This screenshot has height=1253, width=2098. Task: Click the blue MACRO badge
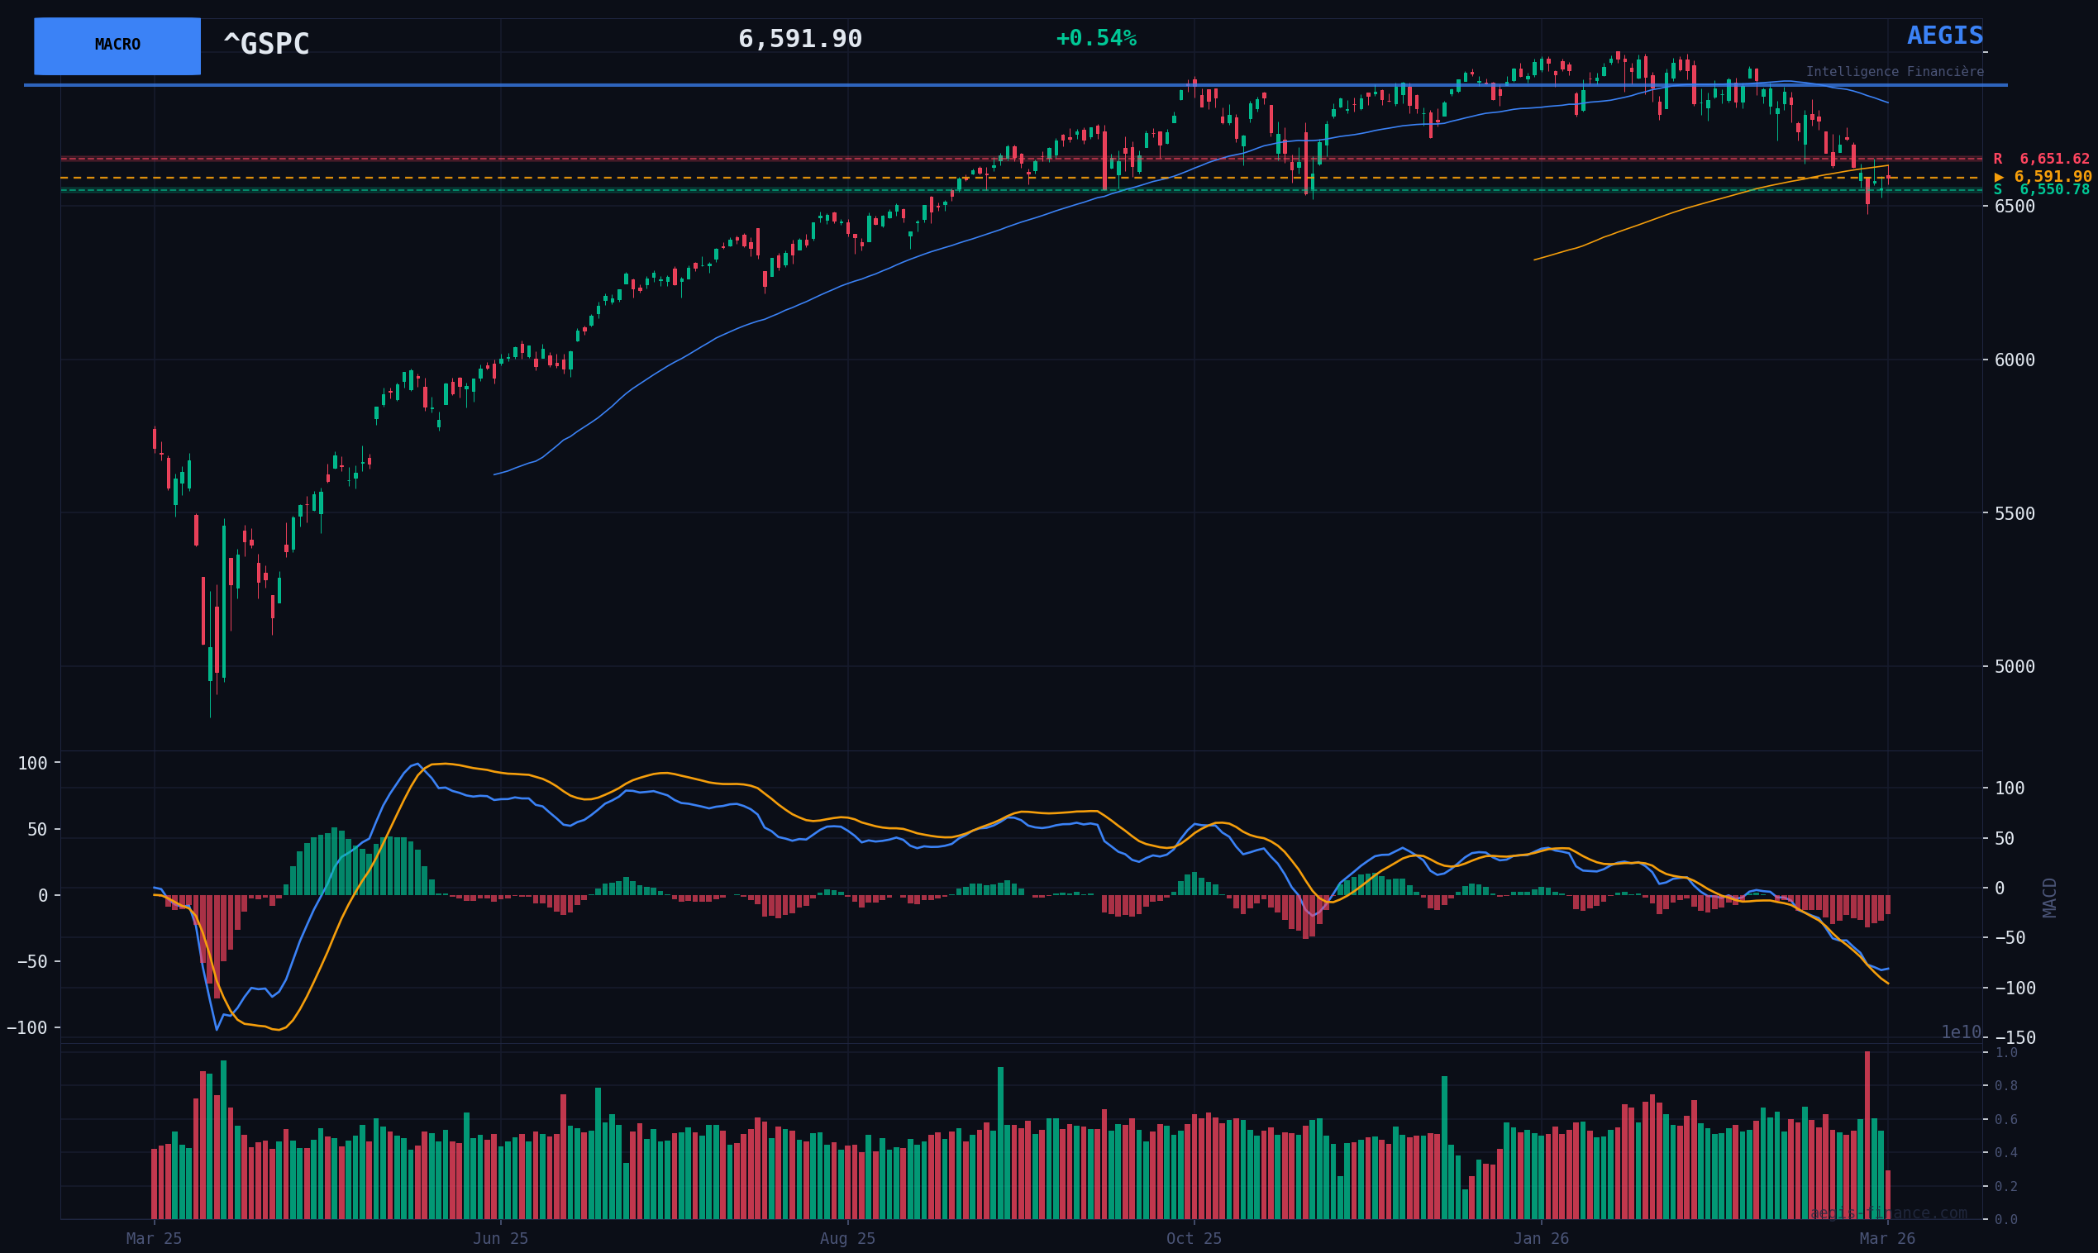click(117, 45)
